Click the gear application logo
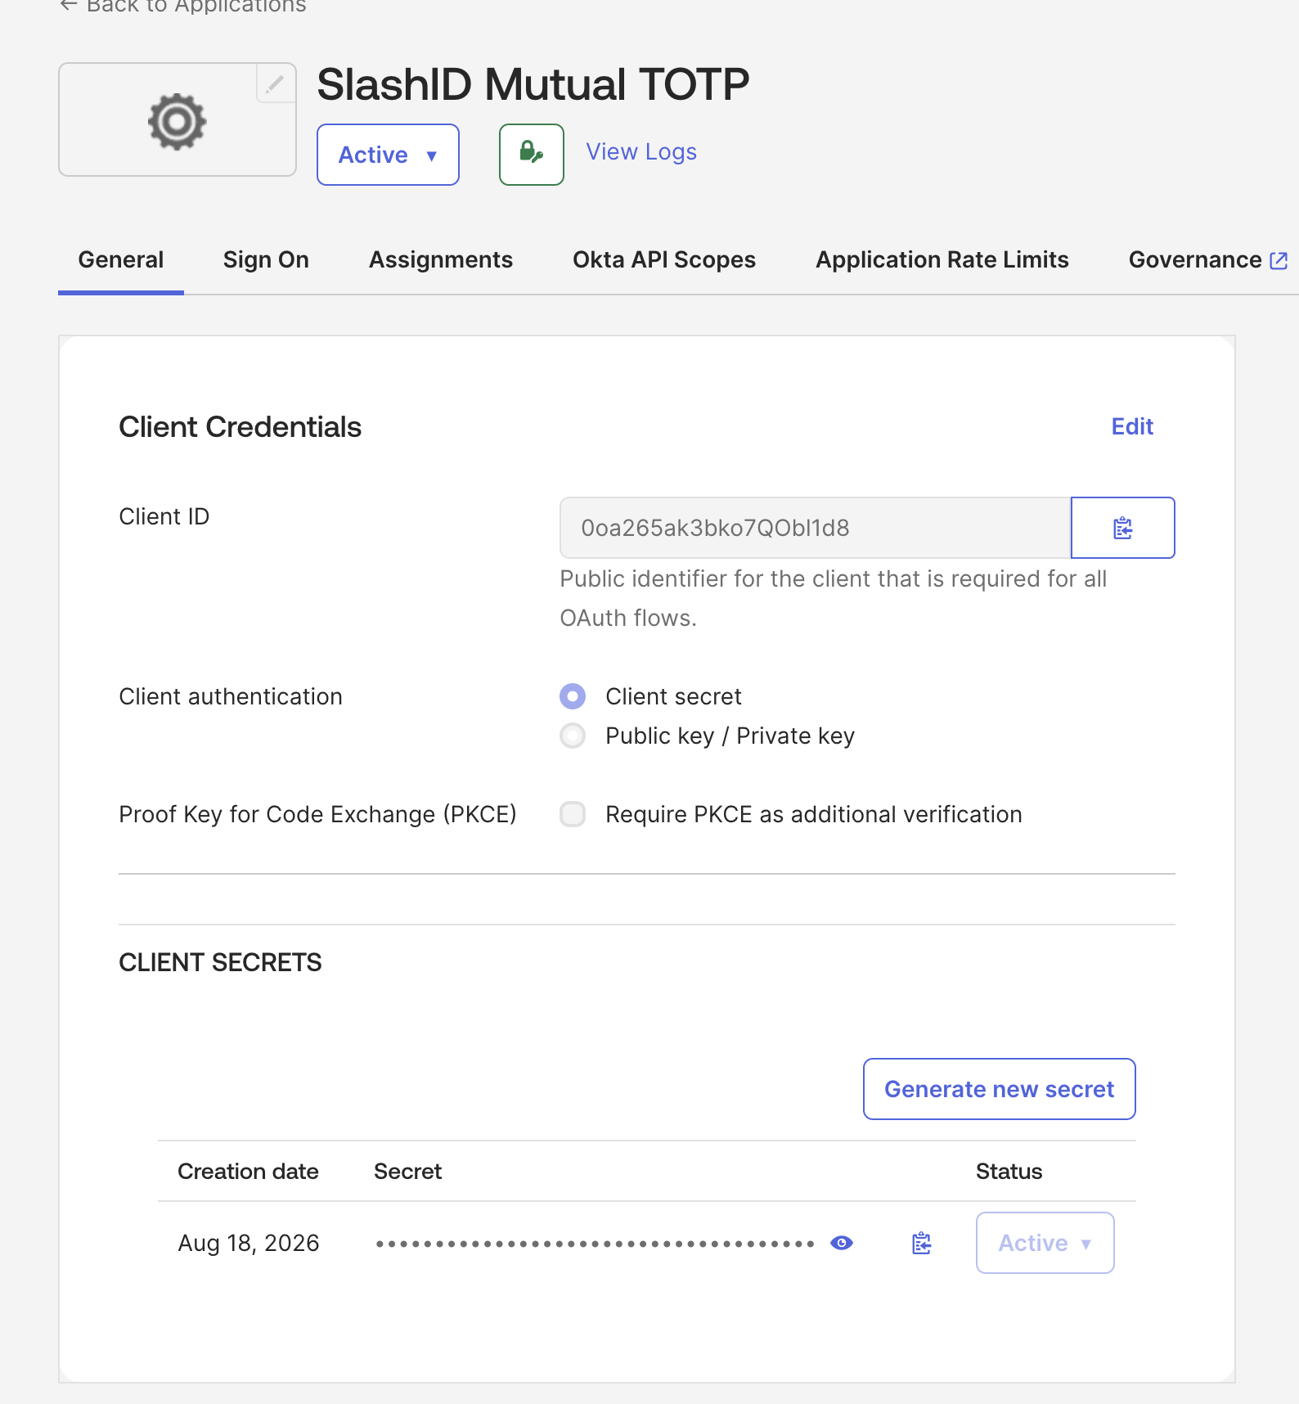The image size is (1299, 1404). (x=177, y=121)
